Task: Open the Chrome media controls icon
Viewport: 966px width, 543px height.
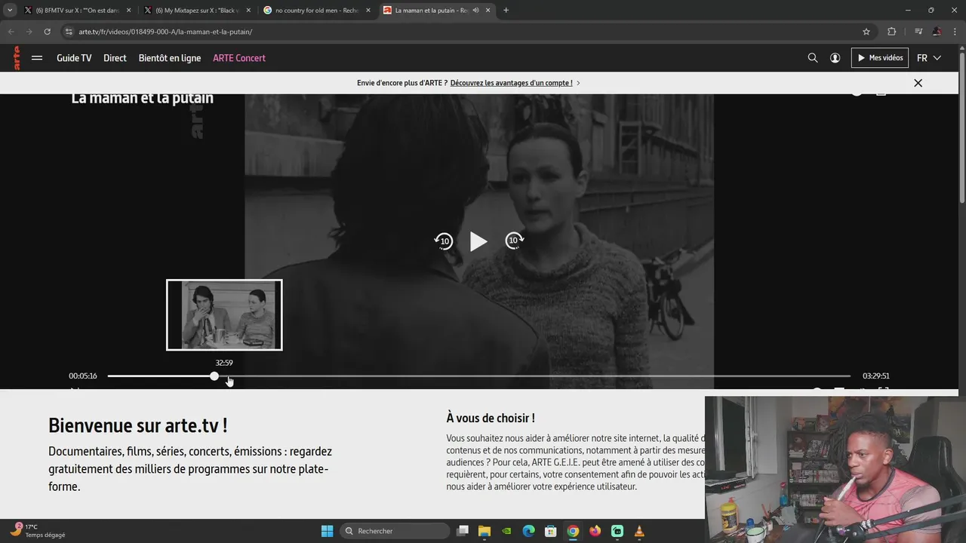Action: point(918,32)
